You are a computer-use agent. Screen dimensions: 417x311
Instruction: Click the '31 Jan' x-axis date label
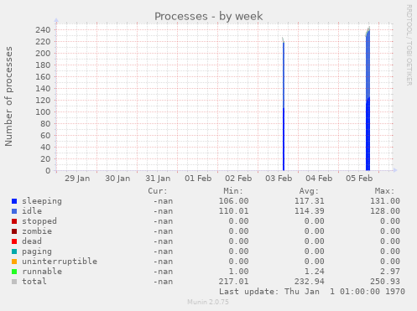158,179
